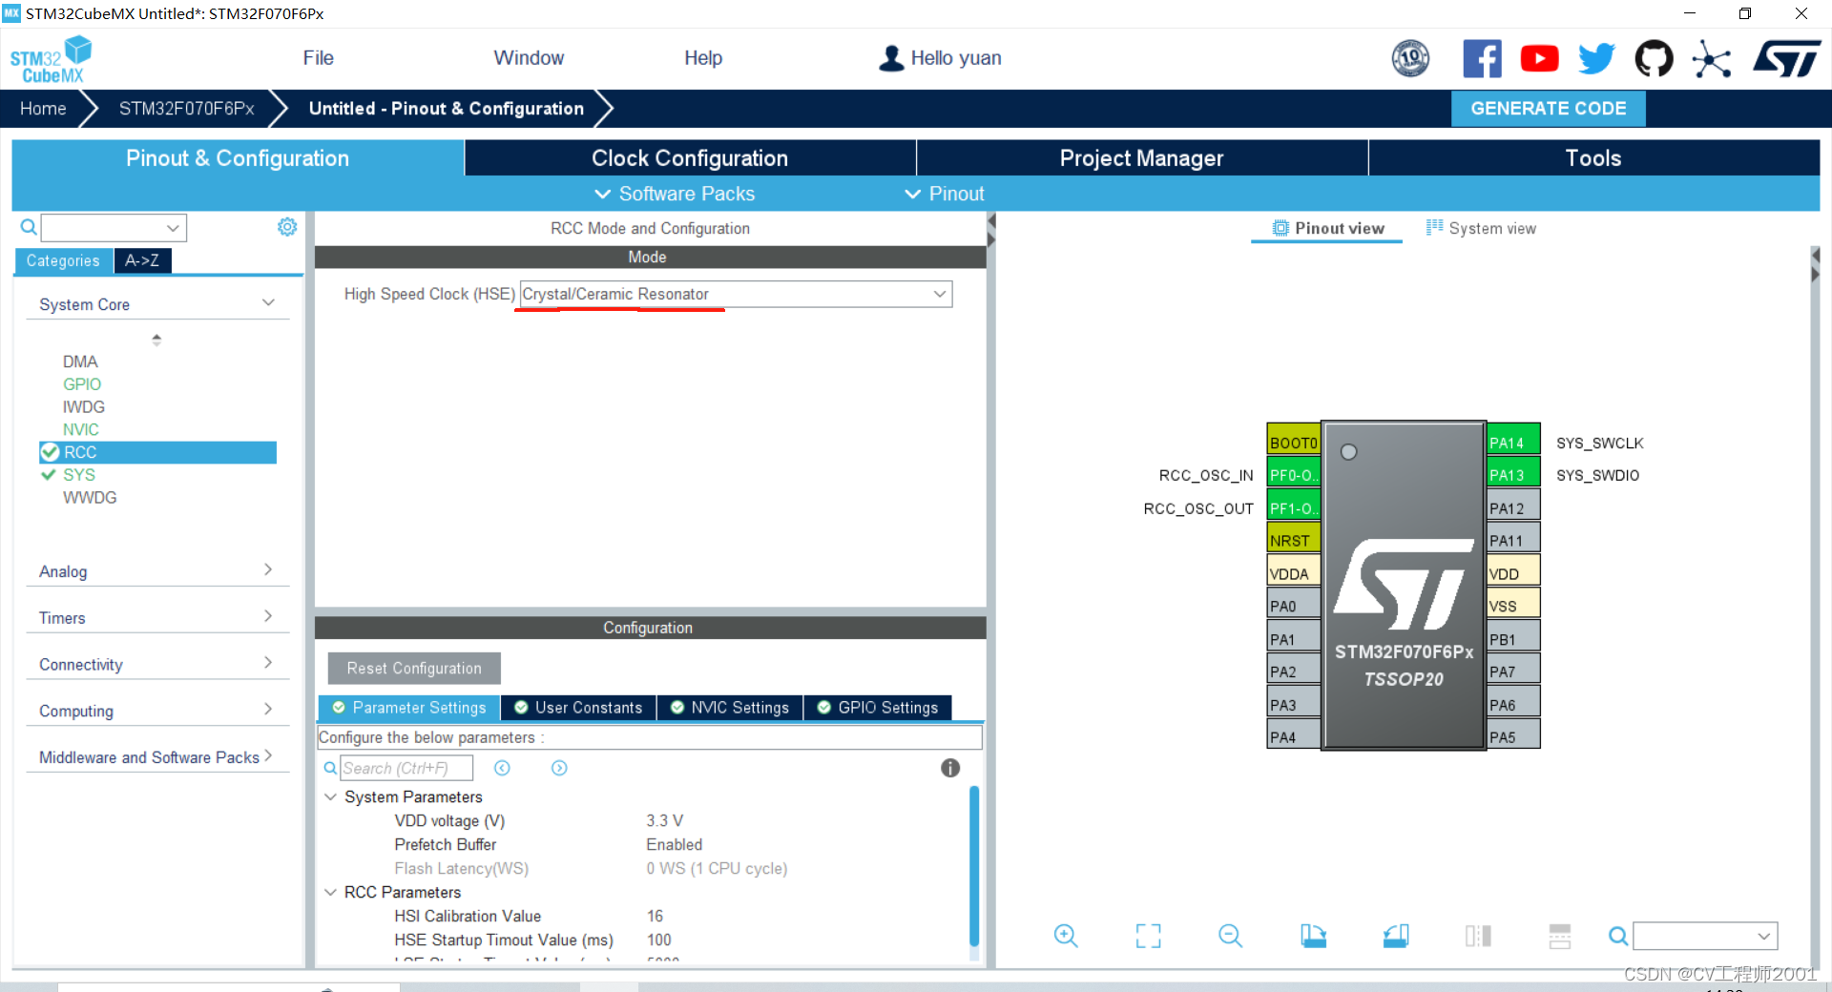1832x992 pixels.
Task: Click the ST community network icon
Action: coord(1712,59)
